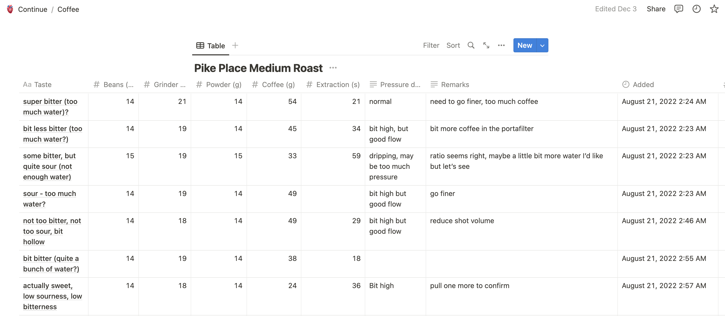Go to Continue breadcrumb

tap(33, 9)
